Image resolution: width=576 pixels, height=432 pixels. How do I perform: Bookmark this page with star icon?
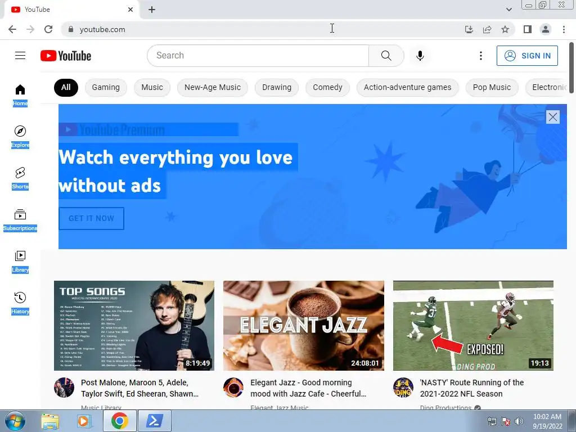pyautogui.click(x=505, y=29)
